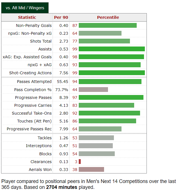Click the Successful Take-Ons stat label
Screen dimensions: 180x190
click(32, 113)
